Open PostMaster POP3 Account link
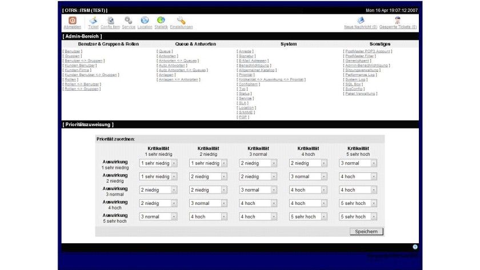The height and width of the screenshot is (270, 480). tap(367, 51)
